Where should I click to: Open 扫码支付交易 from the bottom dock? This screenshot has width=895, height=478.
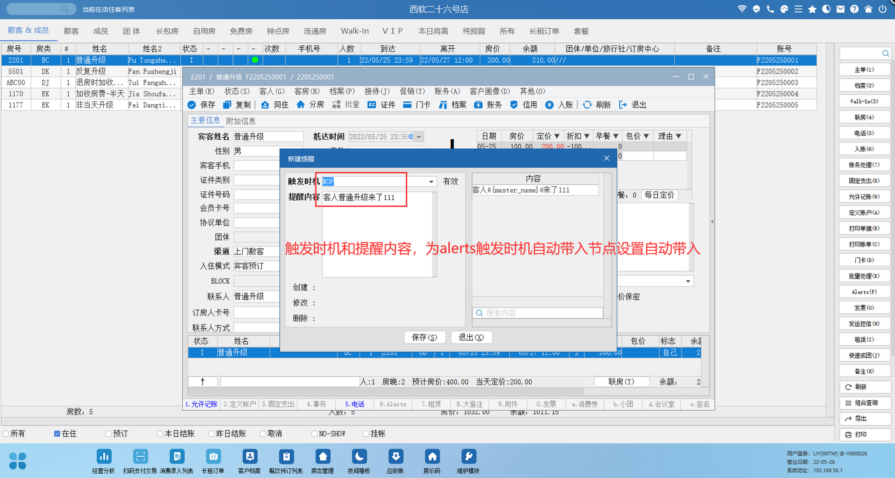click(140, 457)
